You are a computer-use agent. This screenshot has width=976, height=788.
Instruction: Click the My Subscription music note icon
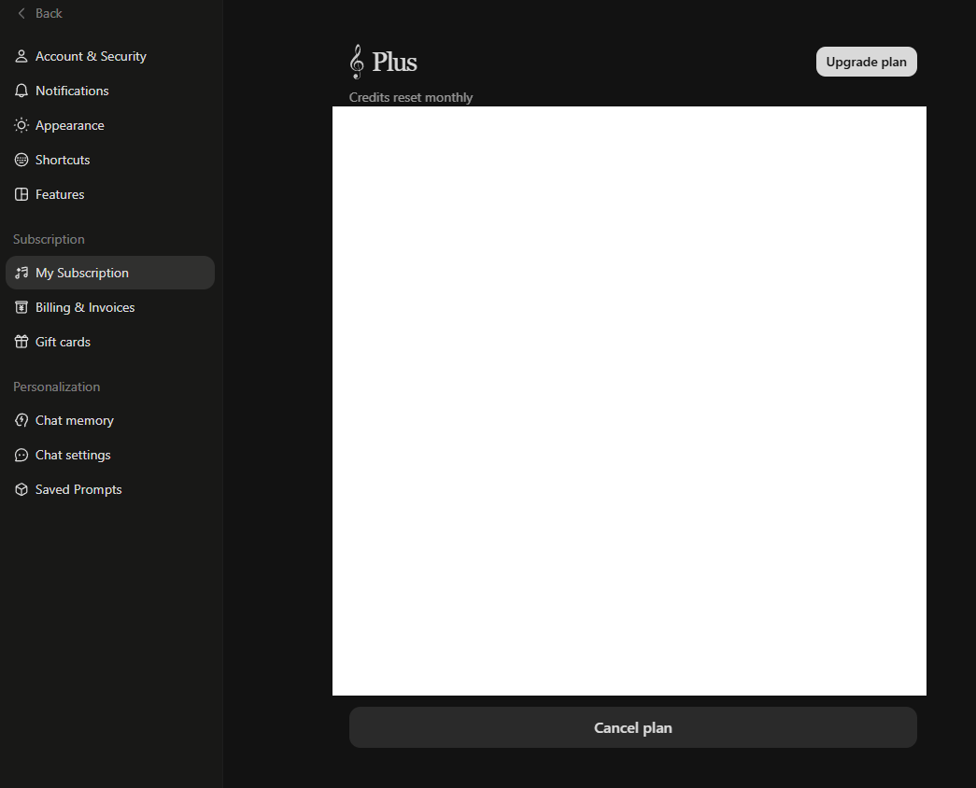(x=21, y=273)
